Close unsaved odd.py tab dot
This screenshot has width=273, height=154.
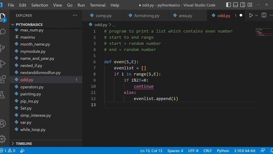pyautogui.click(x=241, y=15)
